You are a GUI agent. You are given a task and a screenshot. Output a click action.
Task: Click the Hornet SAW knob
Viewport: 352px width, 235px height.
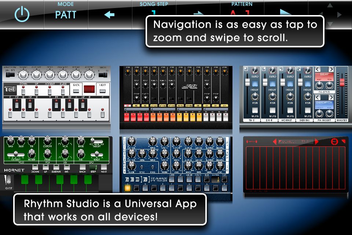10,141
